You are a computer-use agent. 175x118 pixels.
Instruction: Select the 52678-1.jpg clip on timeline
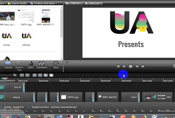[71, 97]
